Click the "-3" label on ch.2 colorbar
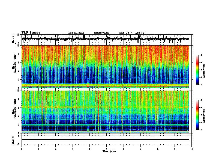 201,100
